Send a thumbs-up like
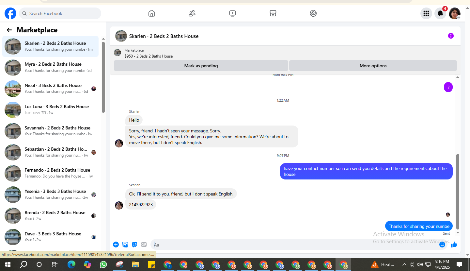 click(454, 245)
